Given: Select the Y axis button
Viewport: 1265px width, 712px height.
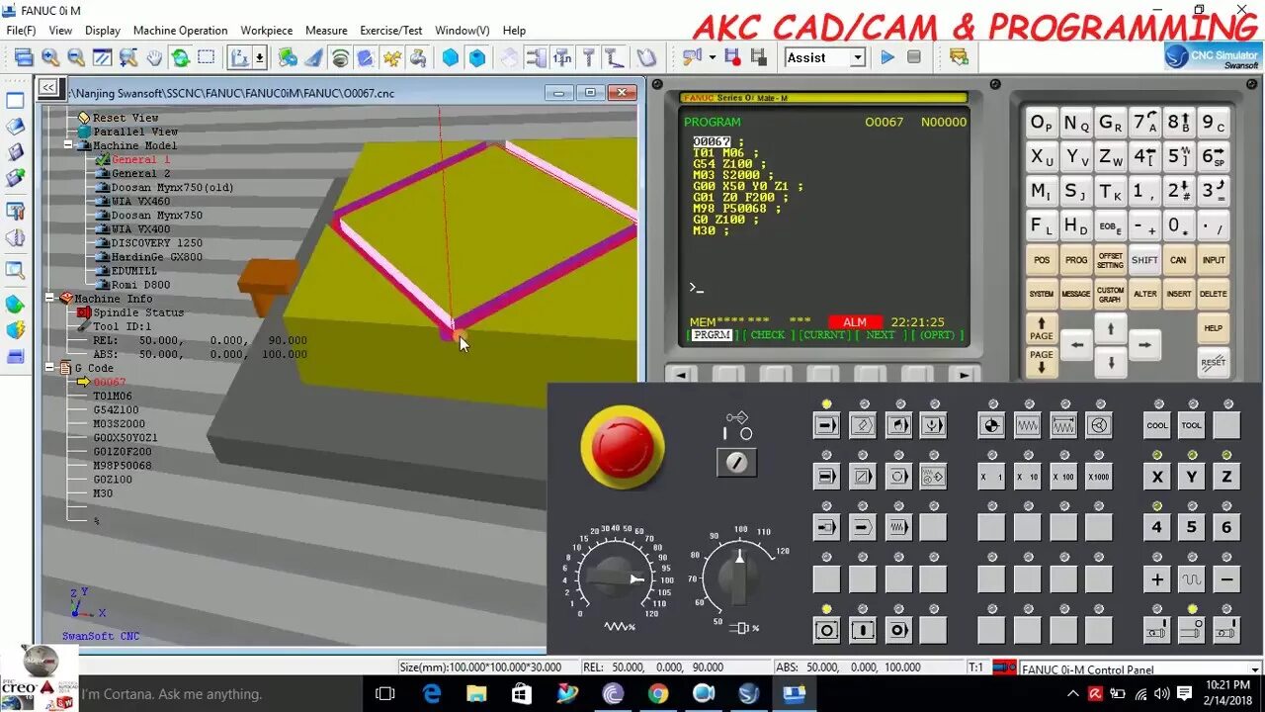Looking at the screenshot, I should [x=1192, y=477].
